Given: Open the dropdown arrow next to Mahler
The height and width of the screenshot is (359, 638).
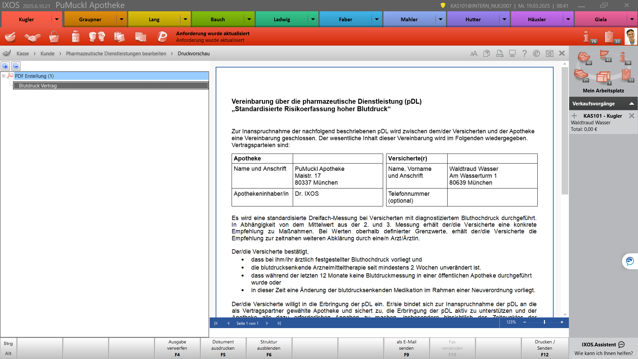Looking at the screenshot, I should (441, 19).
